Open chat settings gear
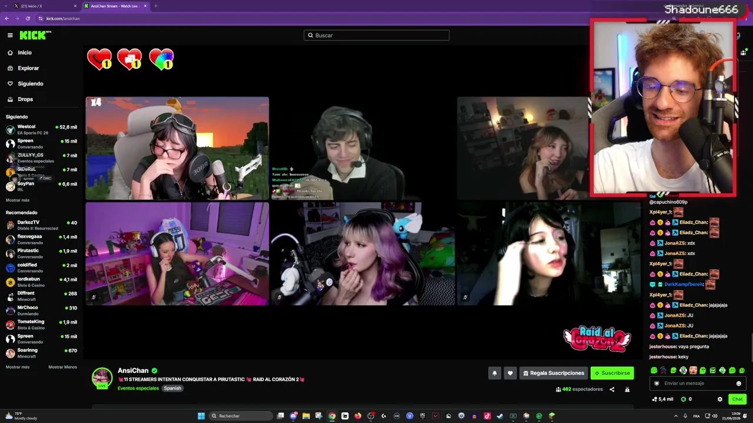This screenshot has height=423, width=753. click(x=719, y=399)
